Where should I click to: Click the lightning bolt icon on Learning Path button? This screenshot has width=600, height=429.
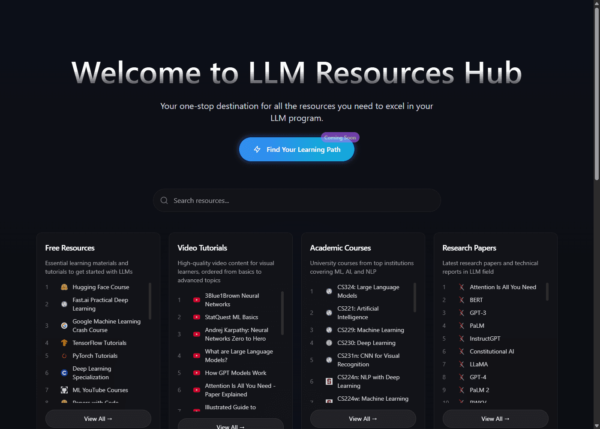tap(257, 149)
